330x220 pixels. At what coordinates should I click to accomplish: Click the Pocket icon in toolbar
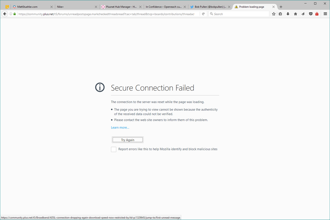click(310, 14)
